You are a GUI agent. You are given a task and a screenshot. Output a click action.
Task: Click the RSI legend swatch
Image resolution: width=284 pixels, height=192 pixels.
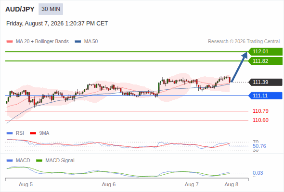click(x=10, y=133)
